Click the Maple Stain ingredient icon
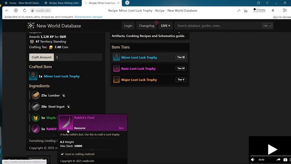The width and height of the screenshot is (291, 164). [x=35, y=118]
